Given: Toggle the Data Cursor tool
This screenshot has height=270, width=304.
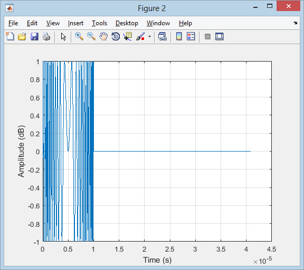Looking at the screenshot, I should pyautogui.click(x=128, y=36).
